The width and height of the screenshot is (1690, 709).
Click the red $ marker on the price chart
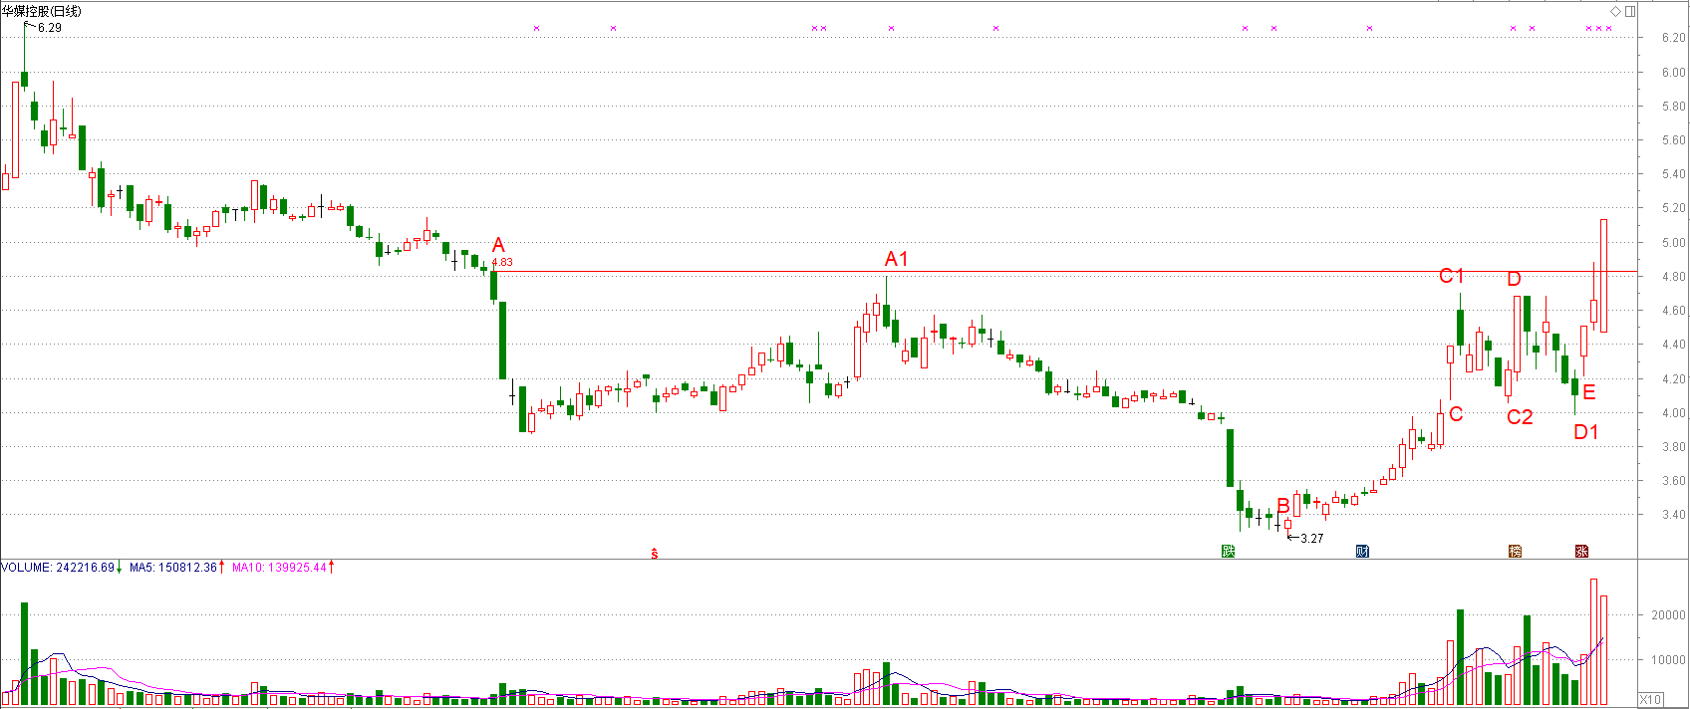click(655, 554)
